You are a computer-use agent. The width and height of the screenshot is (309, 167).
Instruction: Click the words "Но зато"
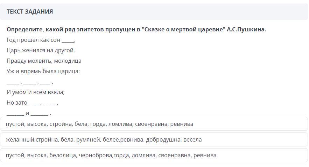point(17,103)
